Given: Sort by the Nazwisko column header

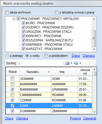Looking at the screenshot, I should pyautogui.click(x=35, y=72).
